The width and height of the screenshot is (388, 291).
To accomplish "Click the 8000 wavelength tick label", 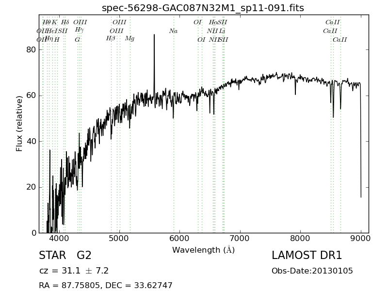I will (x=300, y=238).
